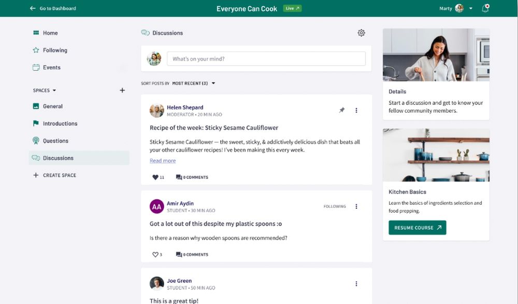Click the Home grid icon in the sidebar

pos(36,33)
